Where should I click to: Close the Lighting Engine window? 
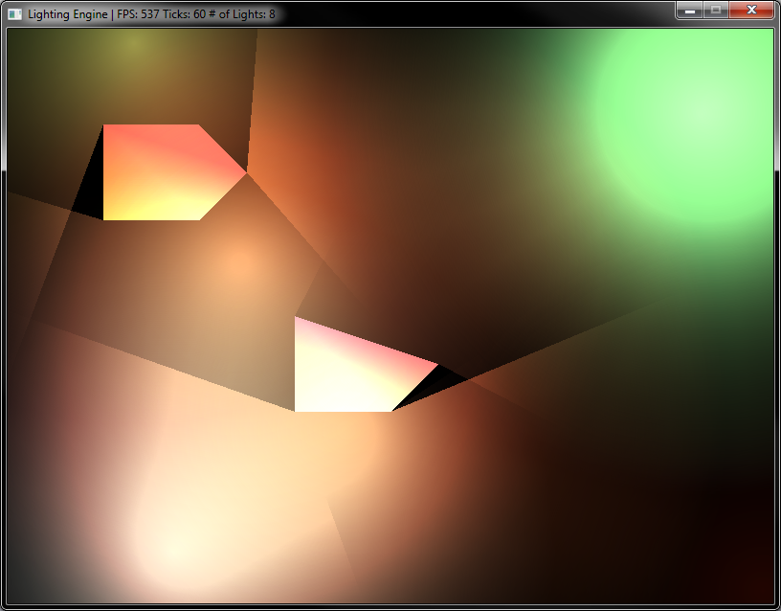[751, 10]
